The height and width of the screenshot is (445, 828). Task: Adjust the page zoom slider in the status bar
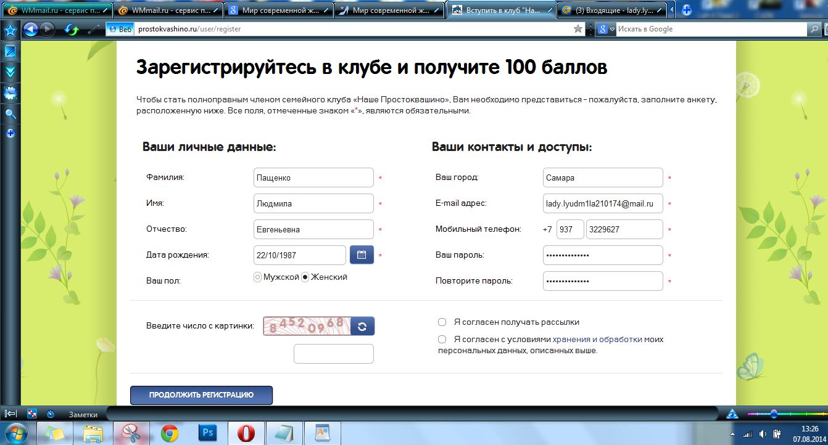click(774, 414)
